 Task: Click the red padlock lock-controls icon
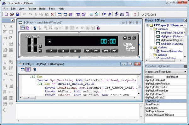pos(98,28)
